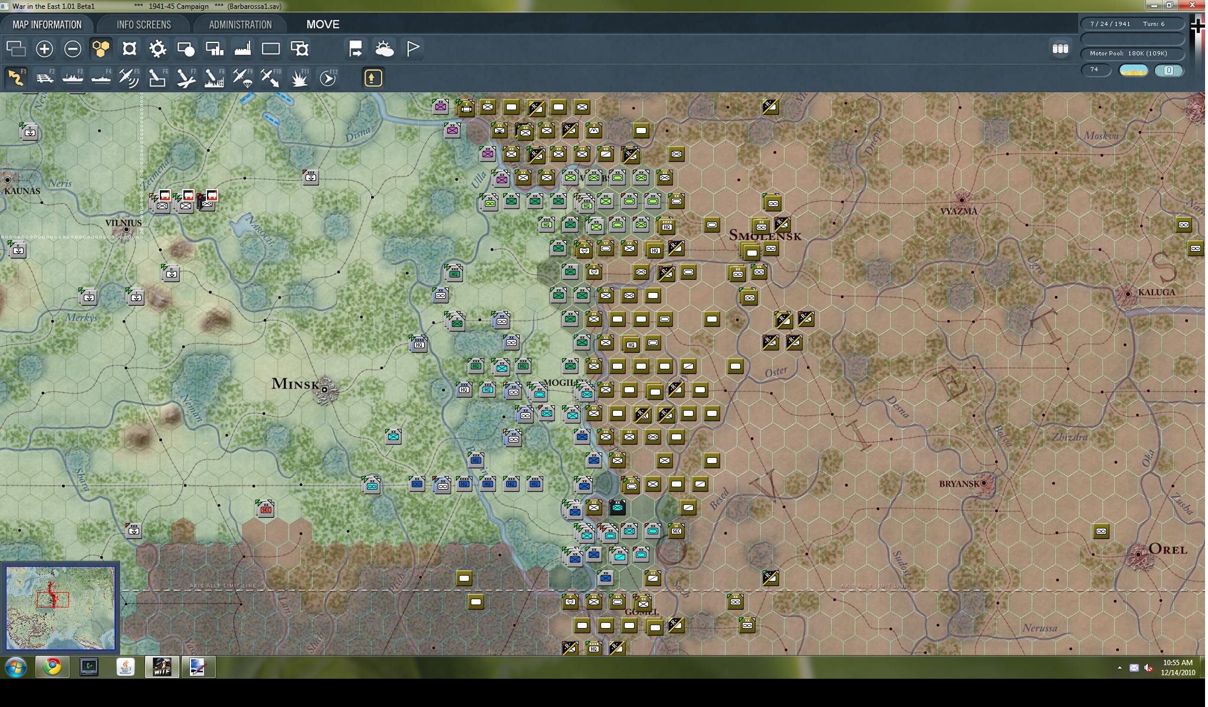Click the overlapping windows toolbar icon
The height and width of the screenshot is (707, 1208).
point(16,48)
